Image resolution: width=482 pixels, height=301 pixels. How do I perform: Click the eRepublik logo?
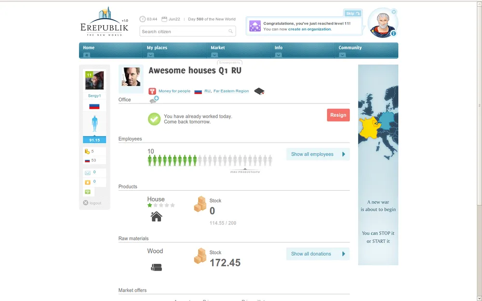[104, 22]
